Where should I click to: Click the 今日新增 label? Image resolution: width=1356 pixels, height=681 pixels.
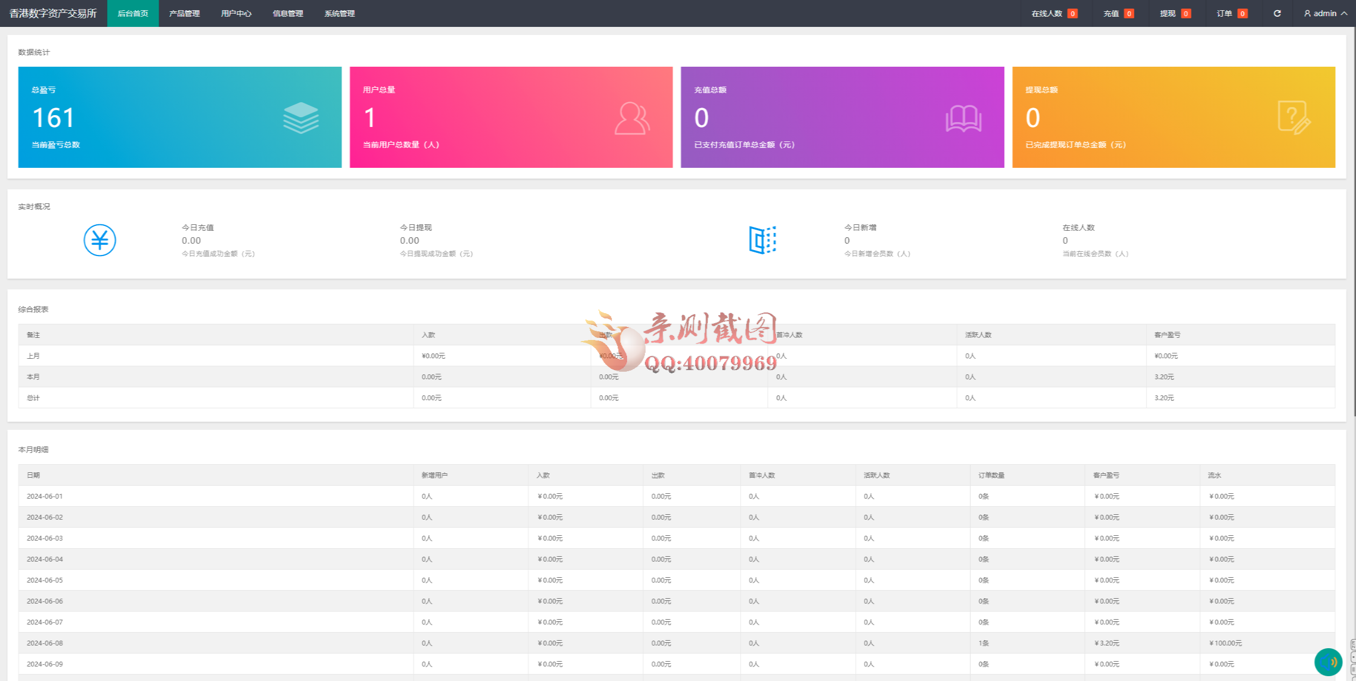coord(860,228)
